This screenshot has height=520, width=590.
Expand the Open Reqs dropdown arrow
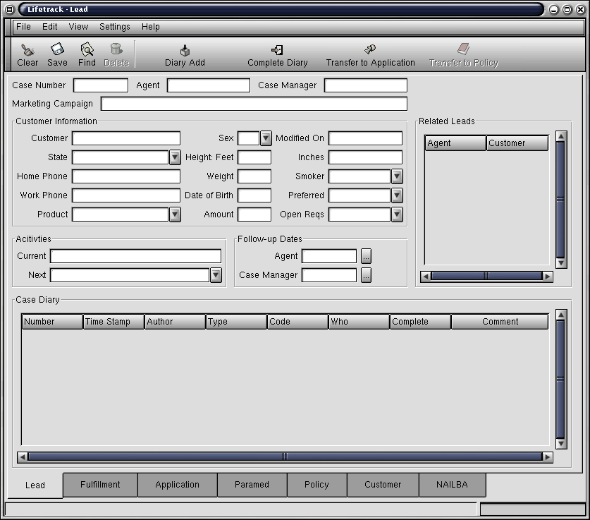pyautogui.click(x=397, y=214)
